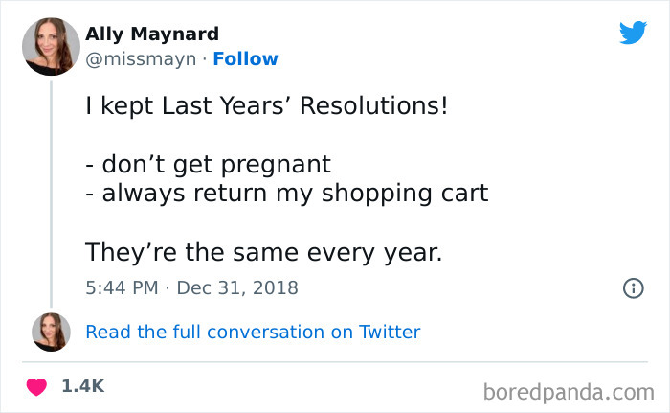Click the vertical thread line below the avatar
This screenshot has width=670, height=413.
[x=51, y=192]
